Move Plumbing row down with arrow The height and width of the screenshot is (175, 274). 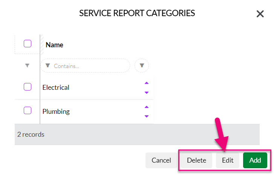147,116
